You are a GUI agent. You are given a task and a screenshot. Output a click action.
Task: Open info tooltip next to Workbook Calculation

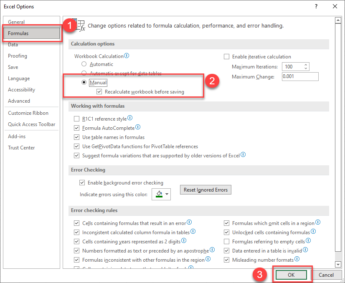click(127, 56)
